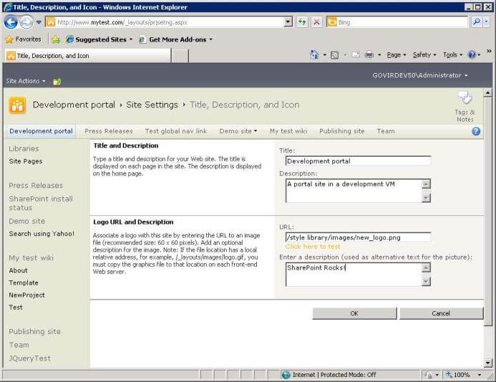496x382 pixels.
Task: Click the logo alternative text description box
Action: [x=354, y=275]
